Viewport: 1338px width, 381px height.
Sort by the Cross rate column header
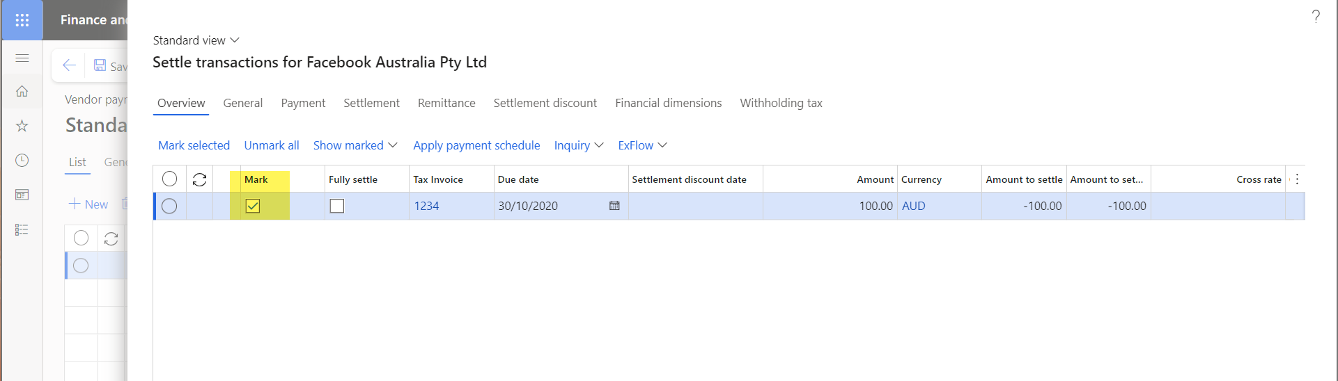pos(1259,179)
